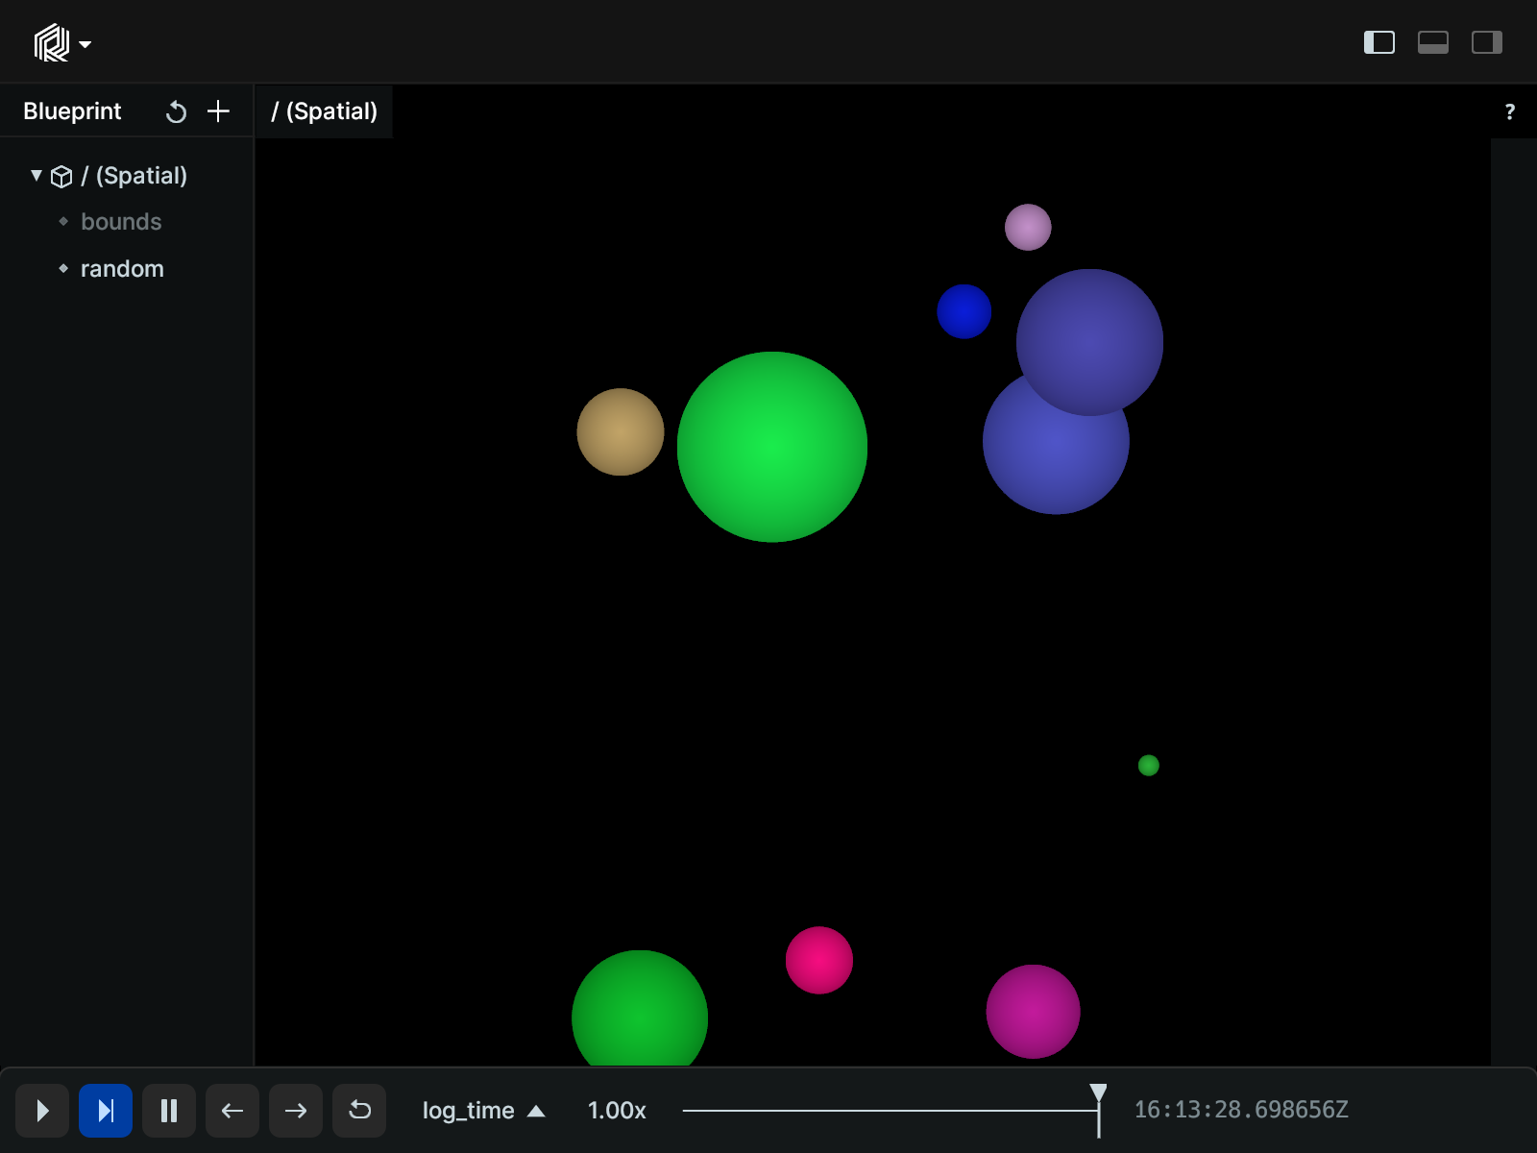Collapse the / (Spatial) tree node
This screenshot has height=1153, width=1537.
(37, 175)
